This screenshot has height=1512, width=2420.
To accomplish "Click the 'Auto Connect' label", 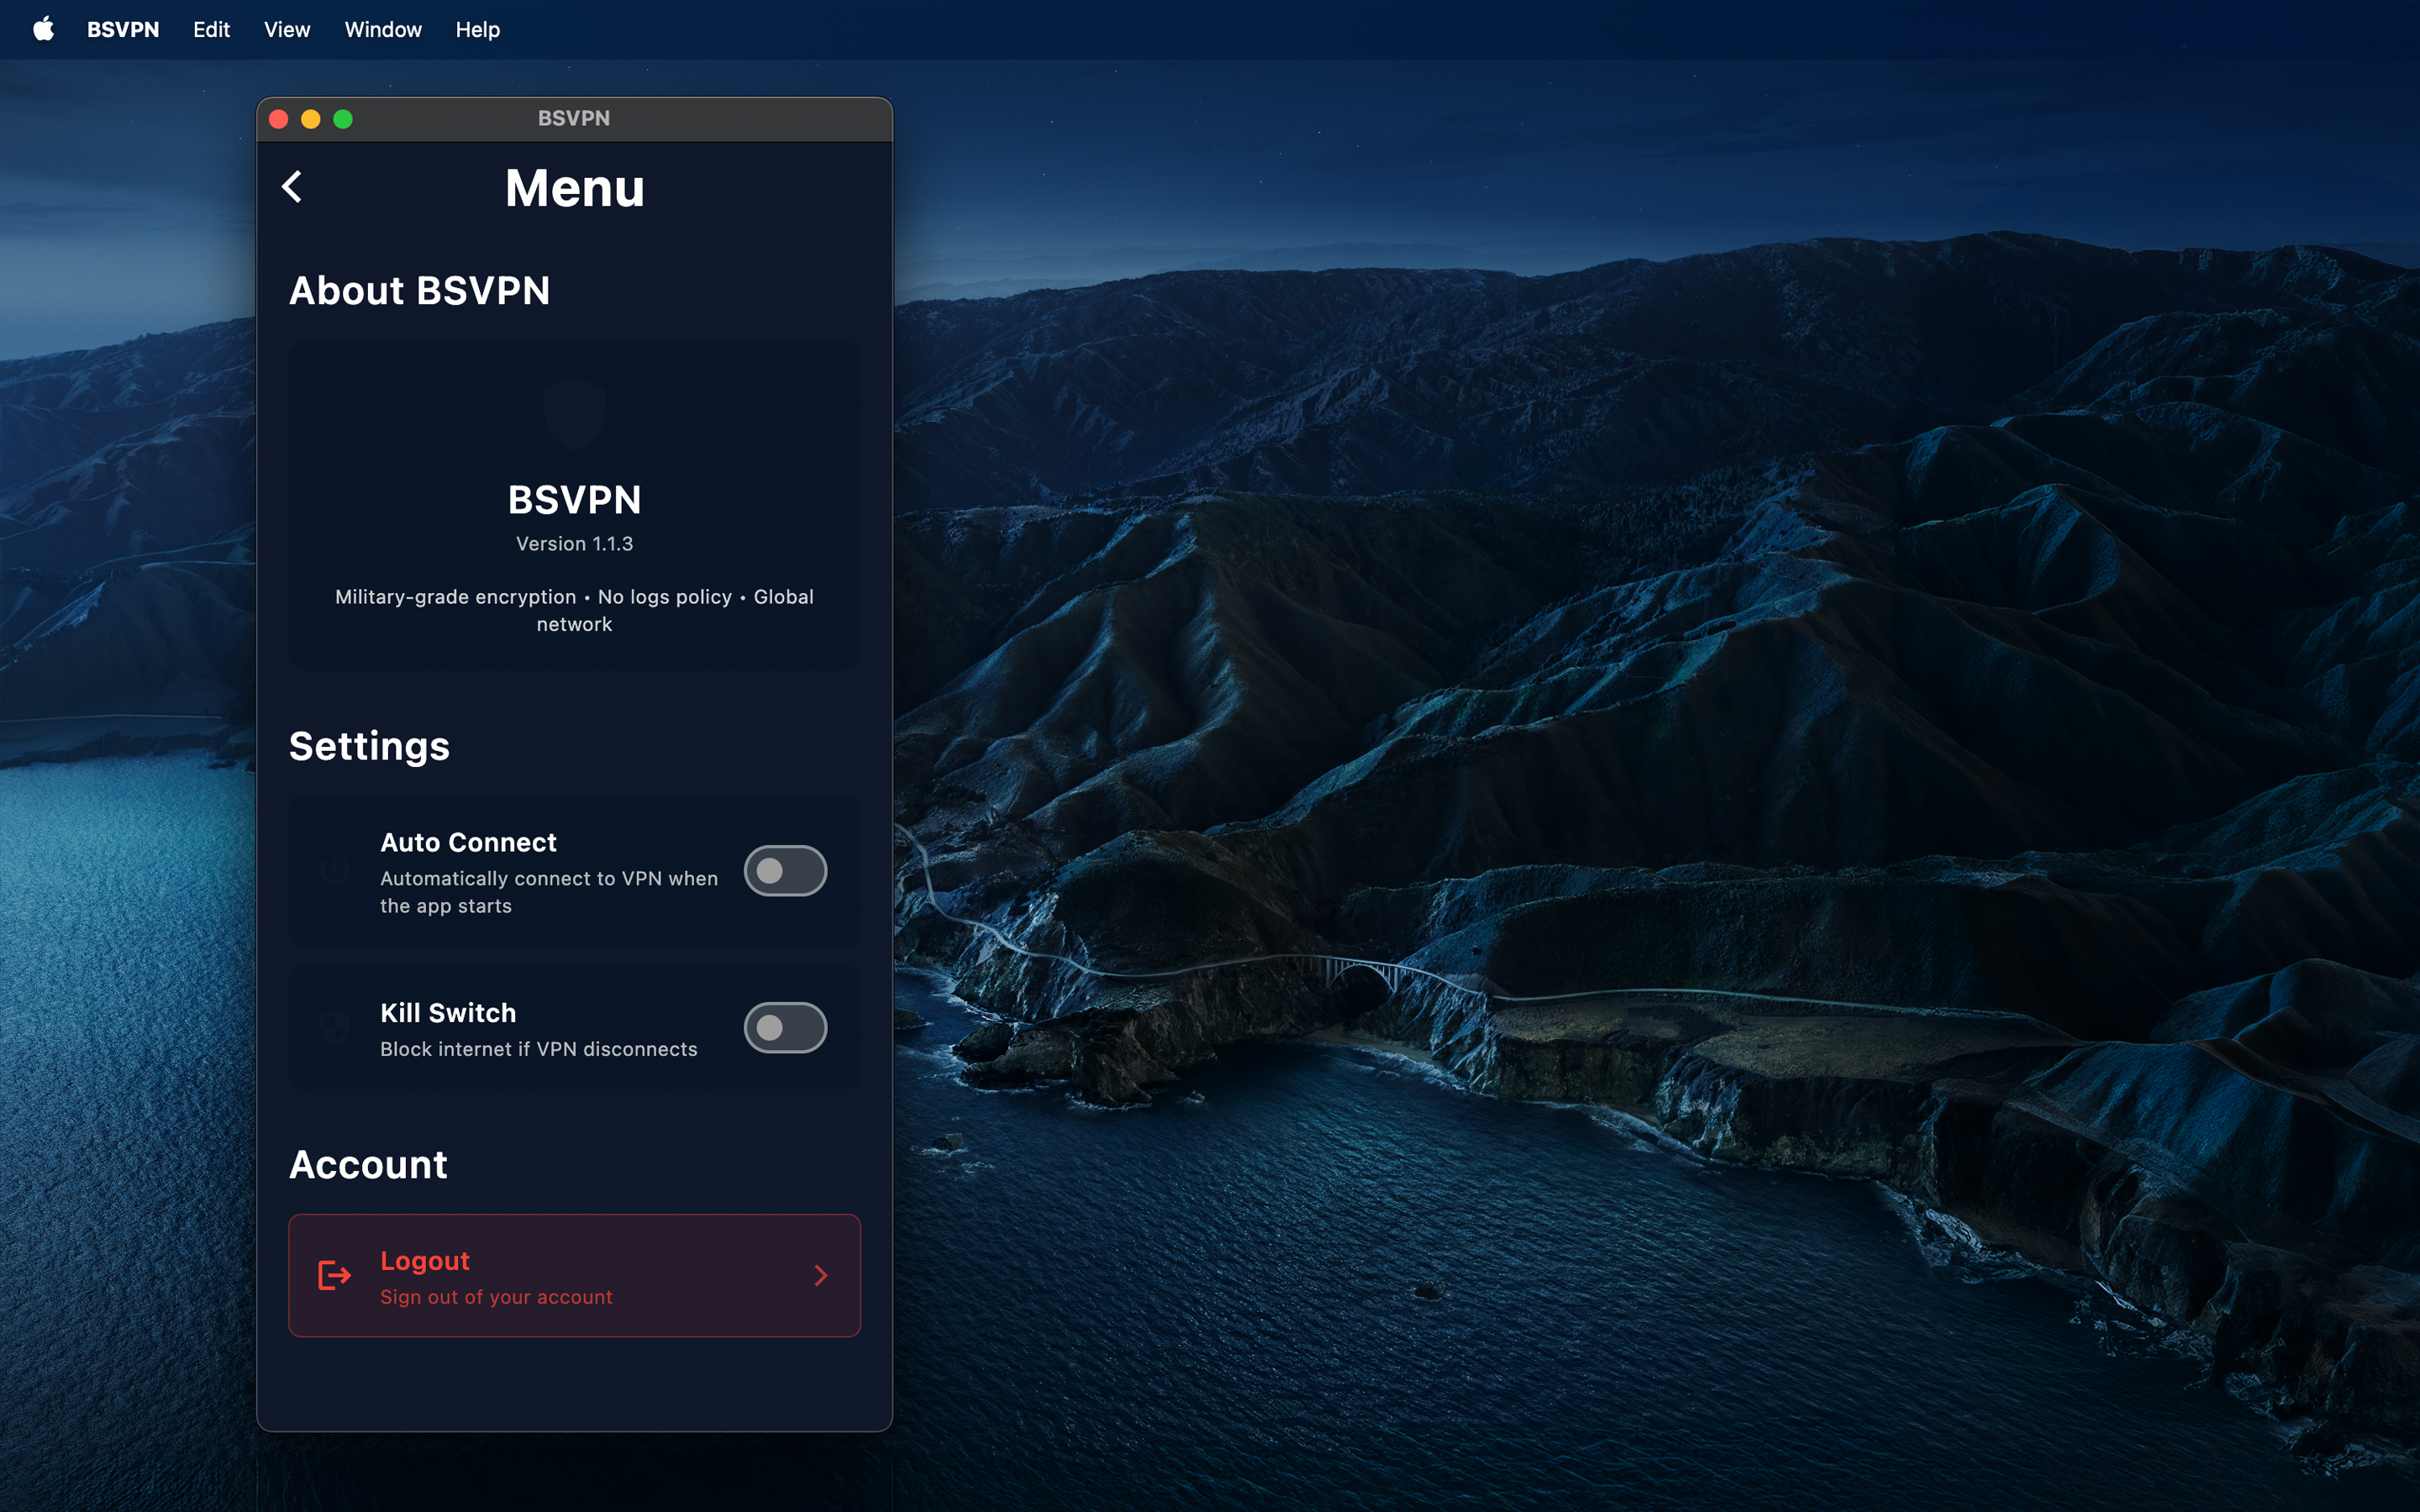I will 468,842.
